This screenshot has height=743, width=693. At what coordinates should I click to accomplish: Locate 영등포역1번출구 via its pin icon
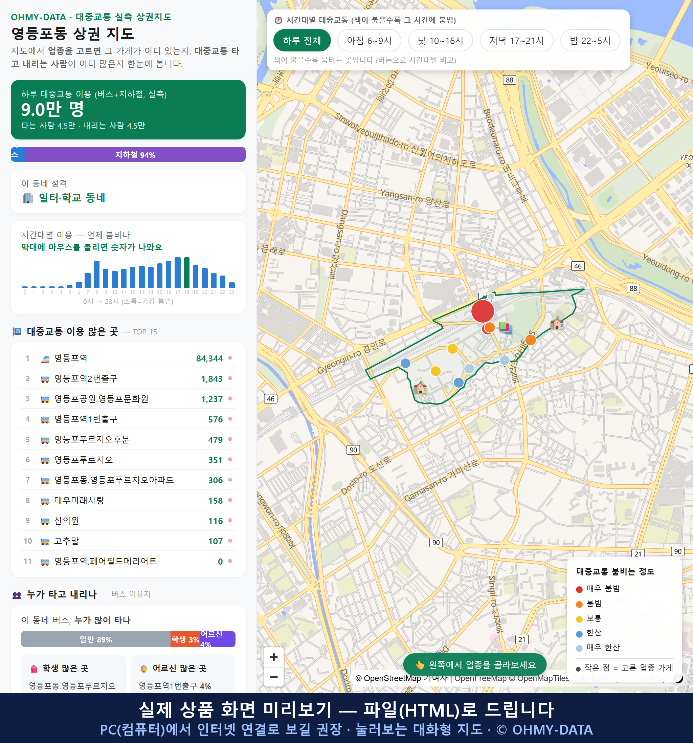(x=230, y=419)
